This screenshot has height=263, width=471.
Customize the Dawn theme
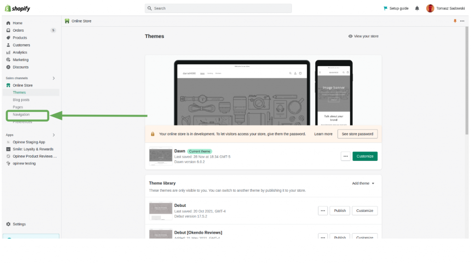pyautogui.click(x=365, y=156)
